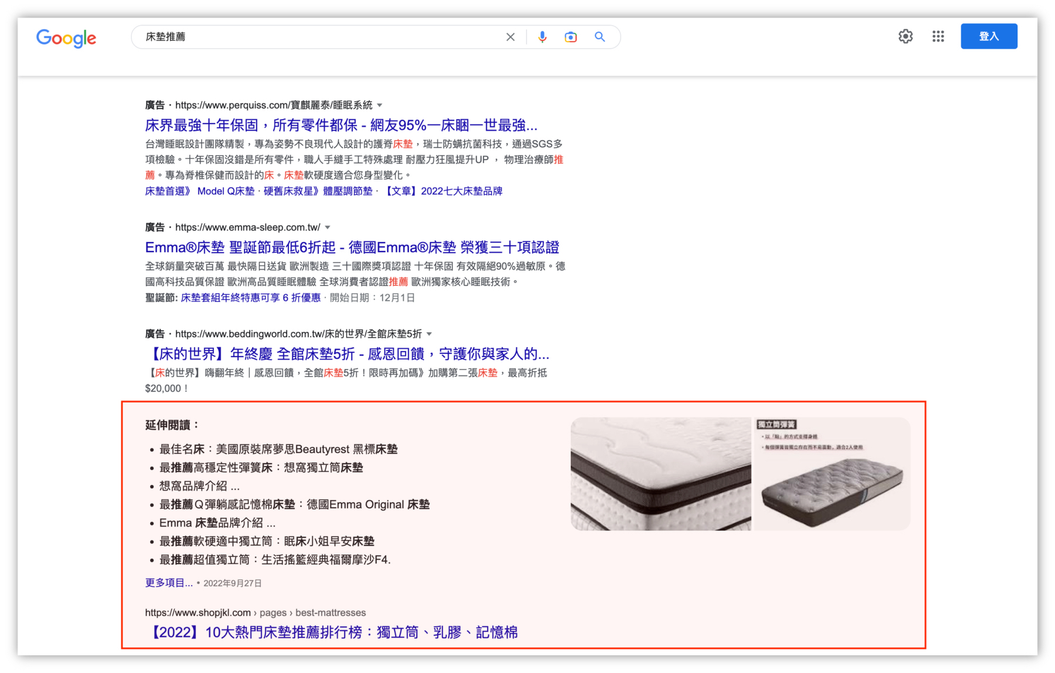1055x673 pixels.
Task: Clear the search box using the X icon
Action: pos(510,36)
